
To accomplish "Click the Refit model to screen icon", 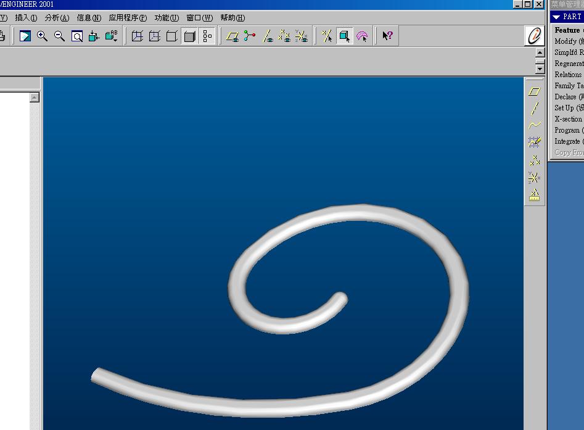I will tap(76, 36).
